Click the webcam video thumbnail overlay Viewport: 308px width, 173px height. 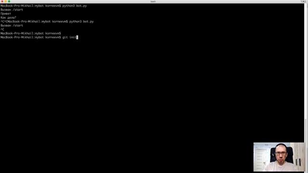click(x=279, y=157)
